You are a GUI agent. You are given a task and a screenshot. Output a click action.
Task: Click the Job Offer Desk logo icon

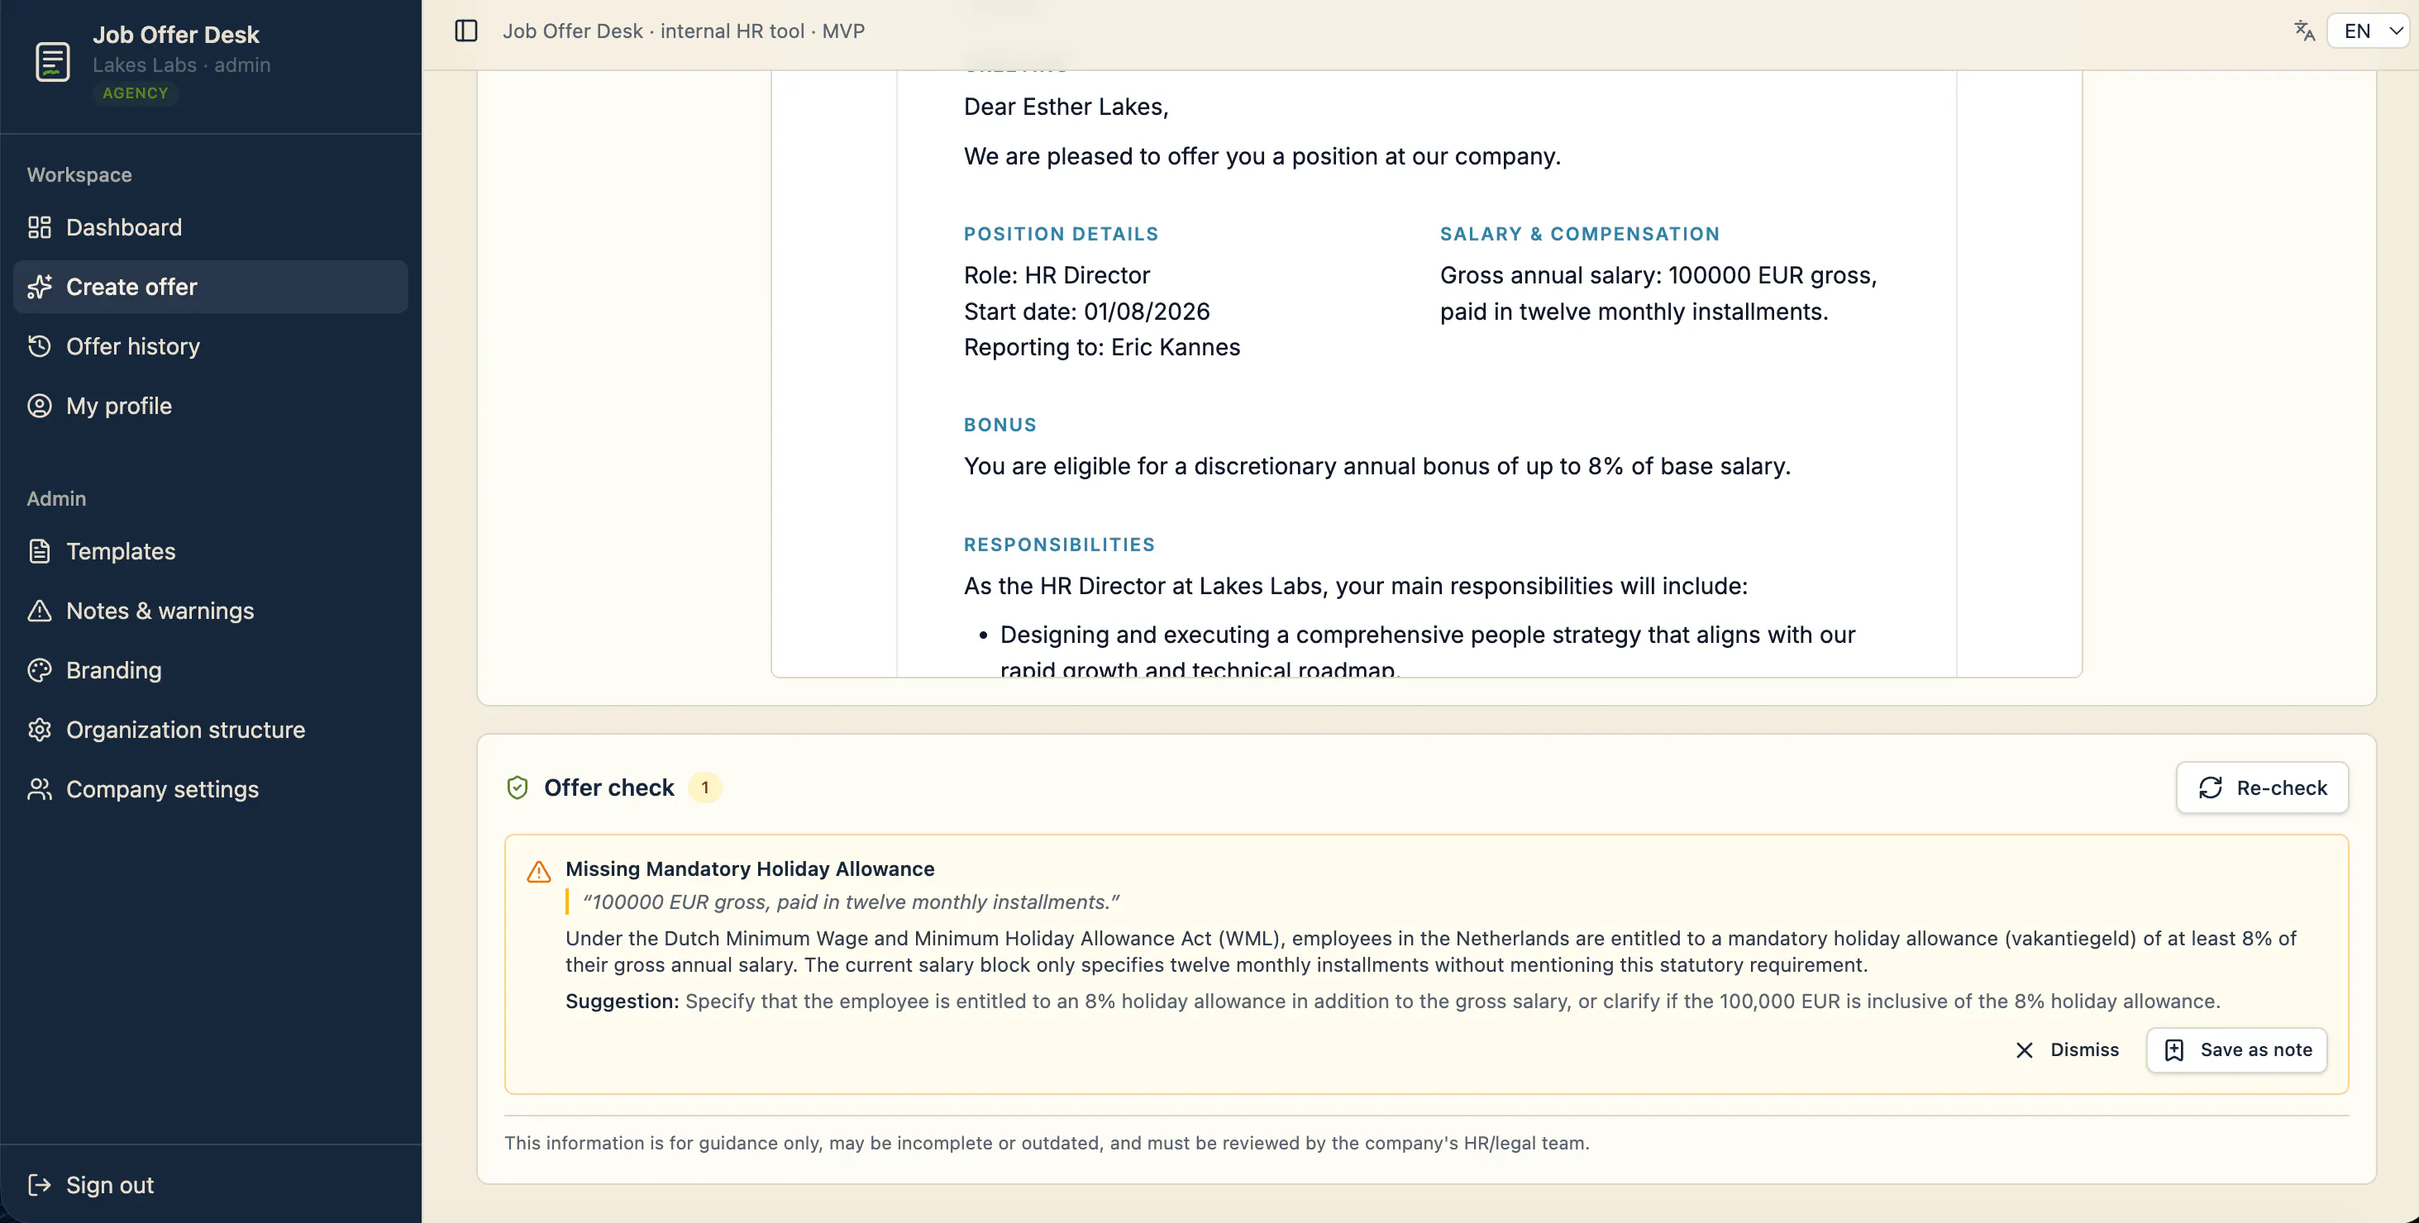[x=53, y=62]
